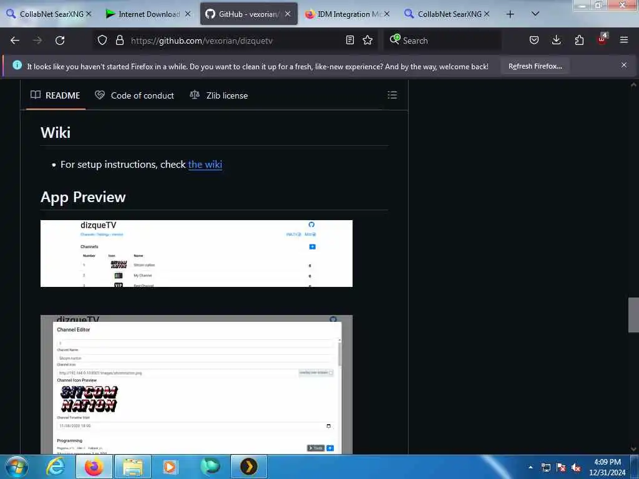This screenshot has height=479, width=639.
Task: Click the Refresh Firefox button
Action: point(535,66)
